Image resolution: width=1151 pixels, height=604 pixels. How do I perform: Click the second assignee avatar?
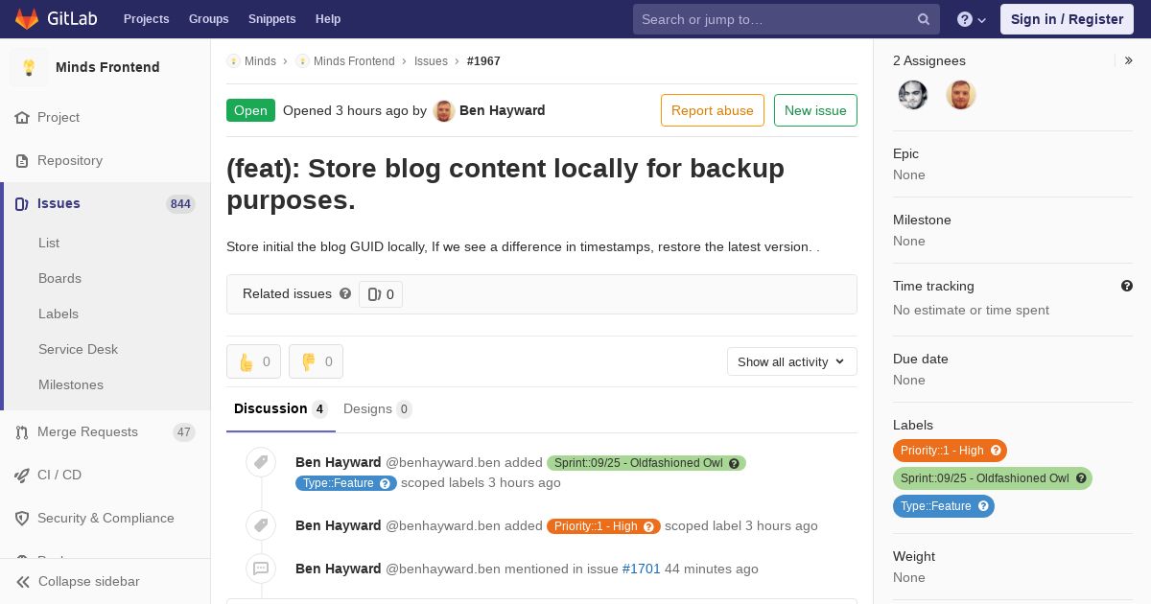point(961,95)
